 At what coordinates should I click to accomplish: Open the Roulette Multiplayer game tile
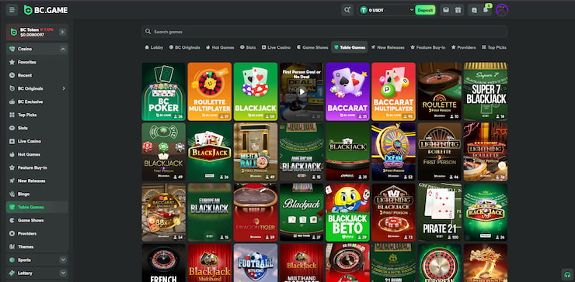click(209, 91)
